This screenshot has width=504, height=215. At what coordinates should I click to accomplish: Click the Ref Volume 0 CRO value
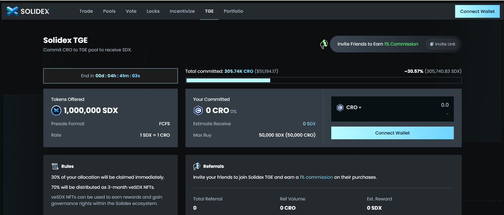(288, 208)
